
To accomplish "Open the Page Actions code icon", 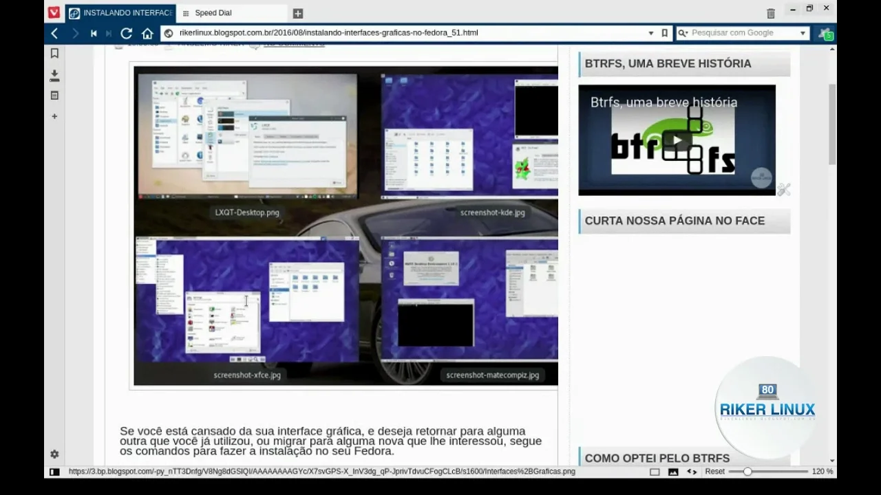I will click(692, 472).
